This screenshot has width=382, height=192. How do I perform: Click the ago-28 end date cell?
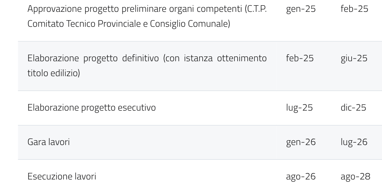355,177
